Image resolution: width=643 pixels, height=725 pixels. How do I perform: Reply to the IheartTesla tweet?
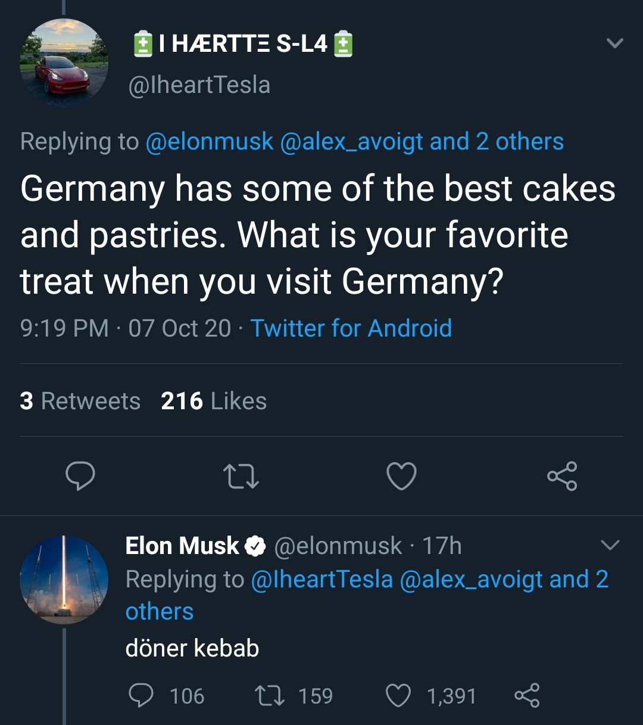coord(80,477)
